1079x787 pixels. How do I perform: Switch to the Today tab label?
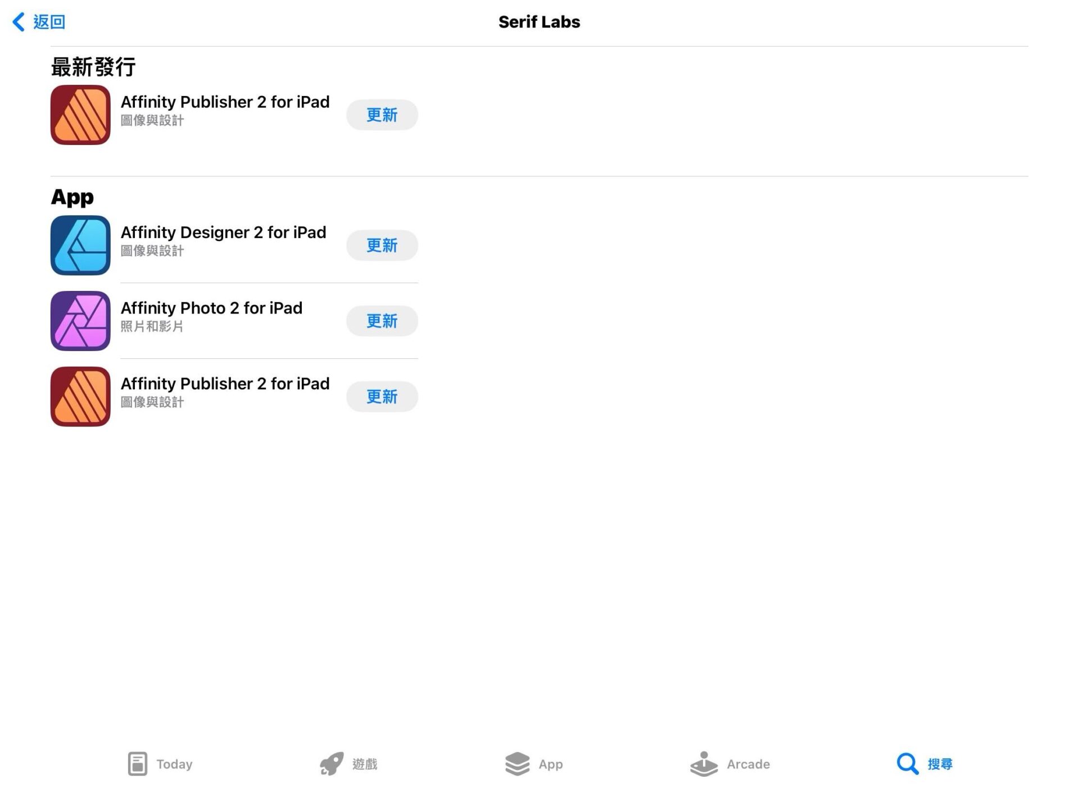pyautogui.click(x=174, y=764)
